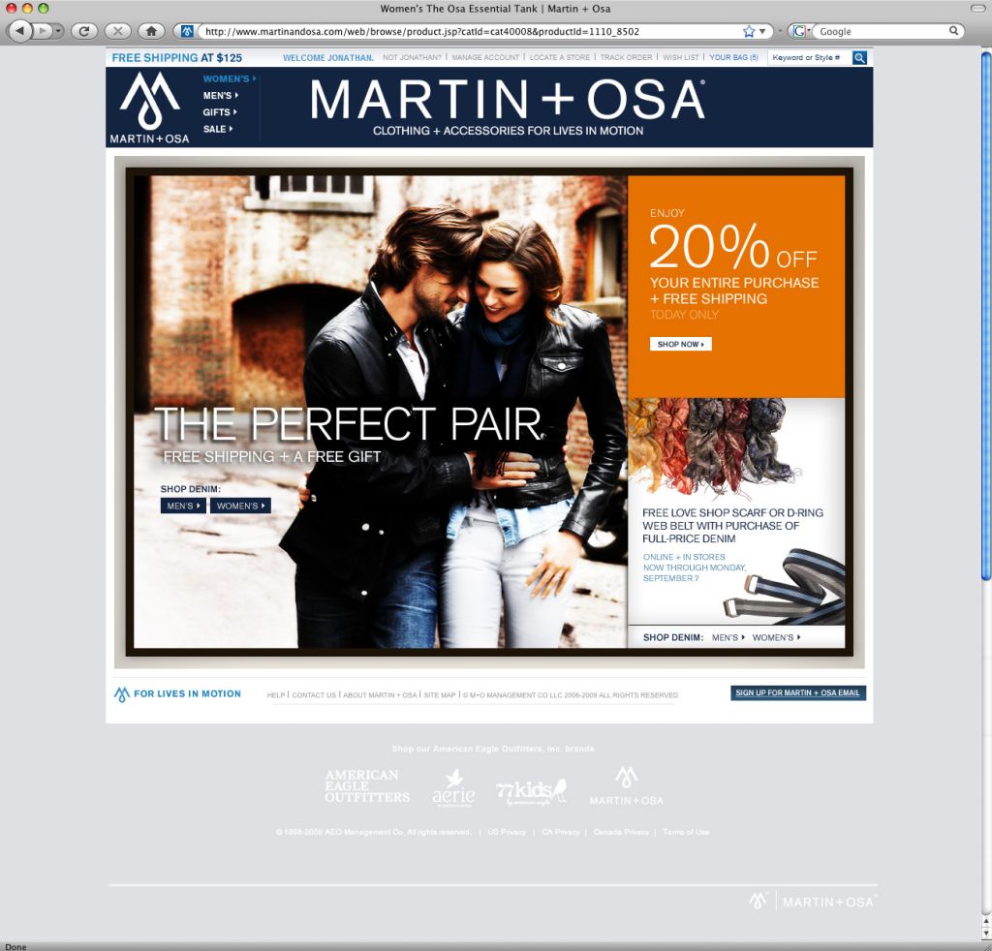The image size is (992, 951).
Task: Click Welcome Jonathan link
Action: pos(327,57)
